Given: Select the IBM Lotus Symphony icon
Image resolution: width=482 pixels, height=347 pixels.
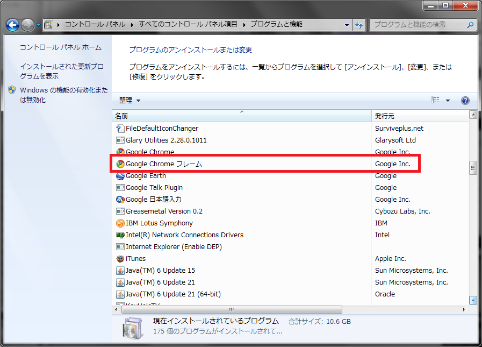Looking at the screenshot, I should click(120, 223).
